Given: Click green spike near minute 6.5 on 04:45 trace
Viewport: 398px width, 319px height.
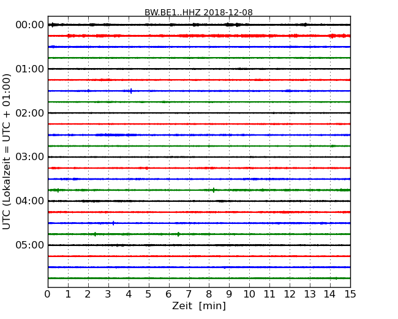Looking at the screenshot, I should click(x=178, y=234).
